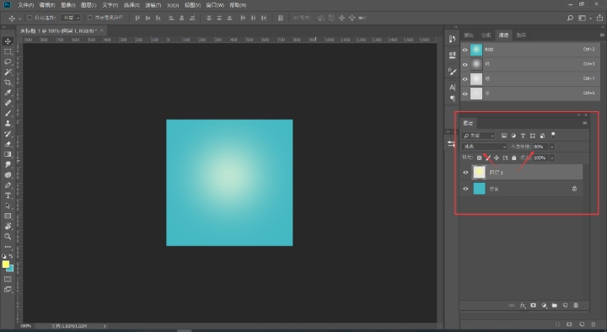Select the Eyedropper tool
Image resolution: width=607 pixels, height=332 pixels.
tap(8, 93)
